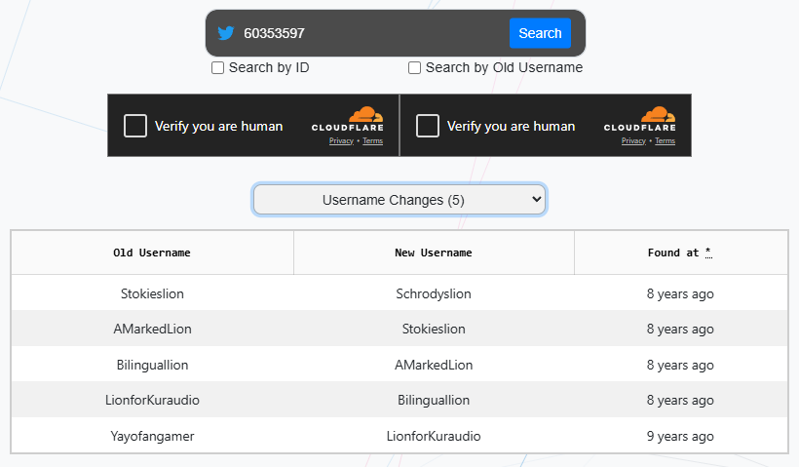Click the right Cloudflare logo
This screenshot has width=799, height=467.
click(x=640, y=119)
